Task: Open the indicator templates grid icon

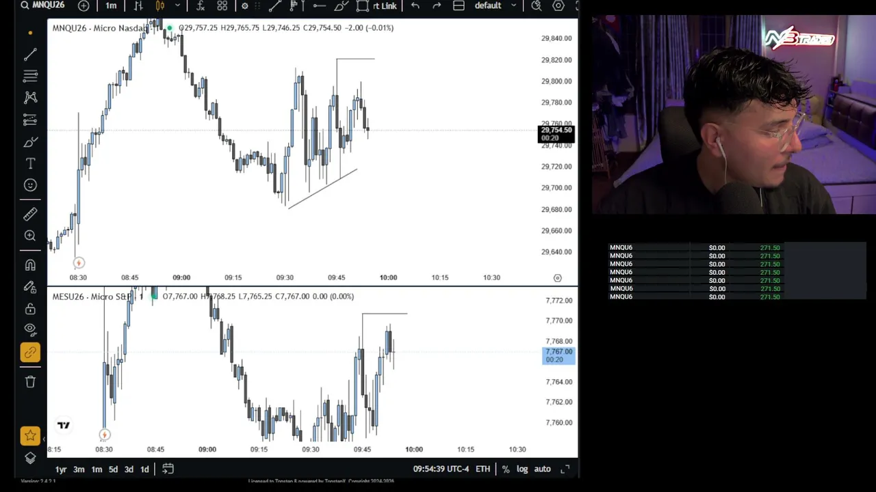Action: pyautogui.click(x=222, y=5)
